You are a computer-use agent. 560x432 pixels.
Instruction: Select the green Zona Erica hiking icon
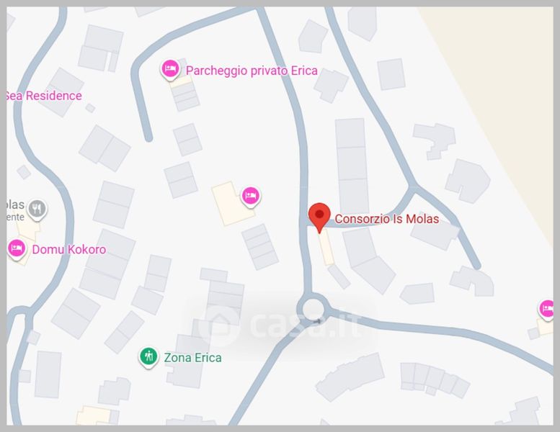[148, 357]
